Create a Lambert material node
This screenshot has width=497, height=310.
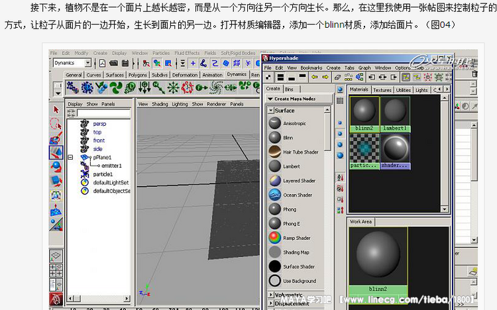pos(284,166)
